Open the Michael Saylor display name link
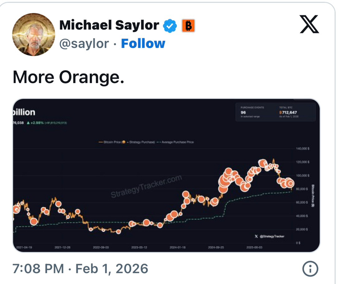The height and width of the screenshot is (284, 344). (x=109, y=25)
